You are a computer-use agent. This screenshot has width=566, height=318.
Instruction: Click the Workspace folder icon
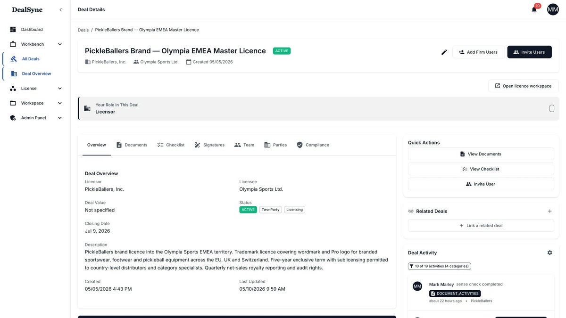(x=13, y=103)
